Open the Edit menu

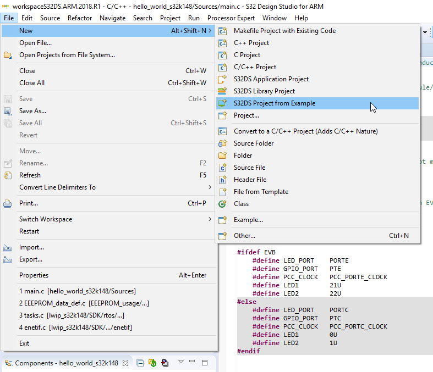pos(27,18)
